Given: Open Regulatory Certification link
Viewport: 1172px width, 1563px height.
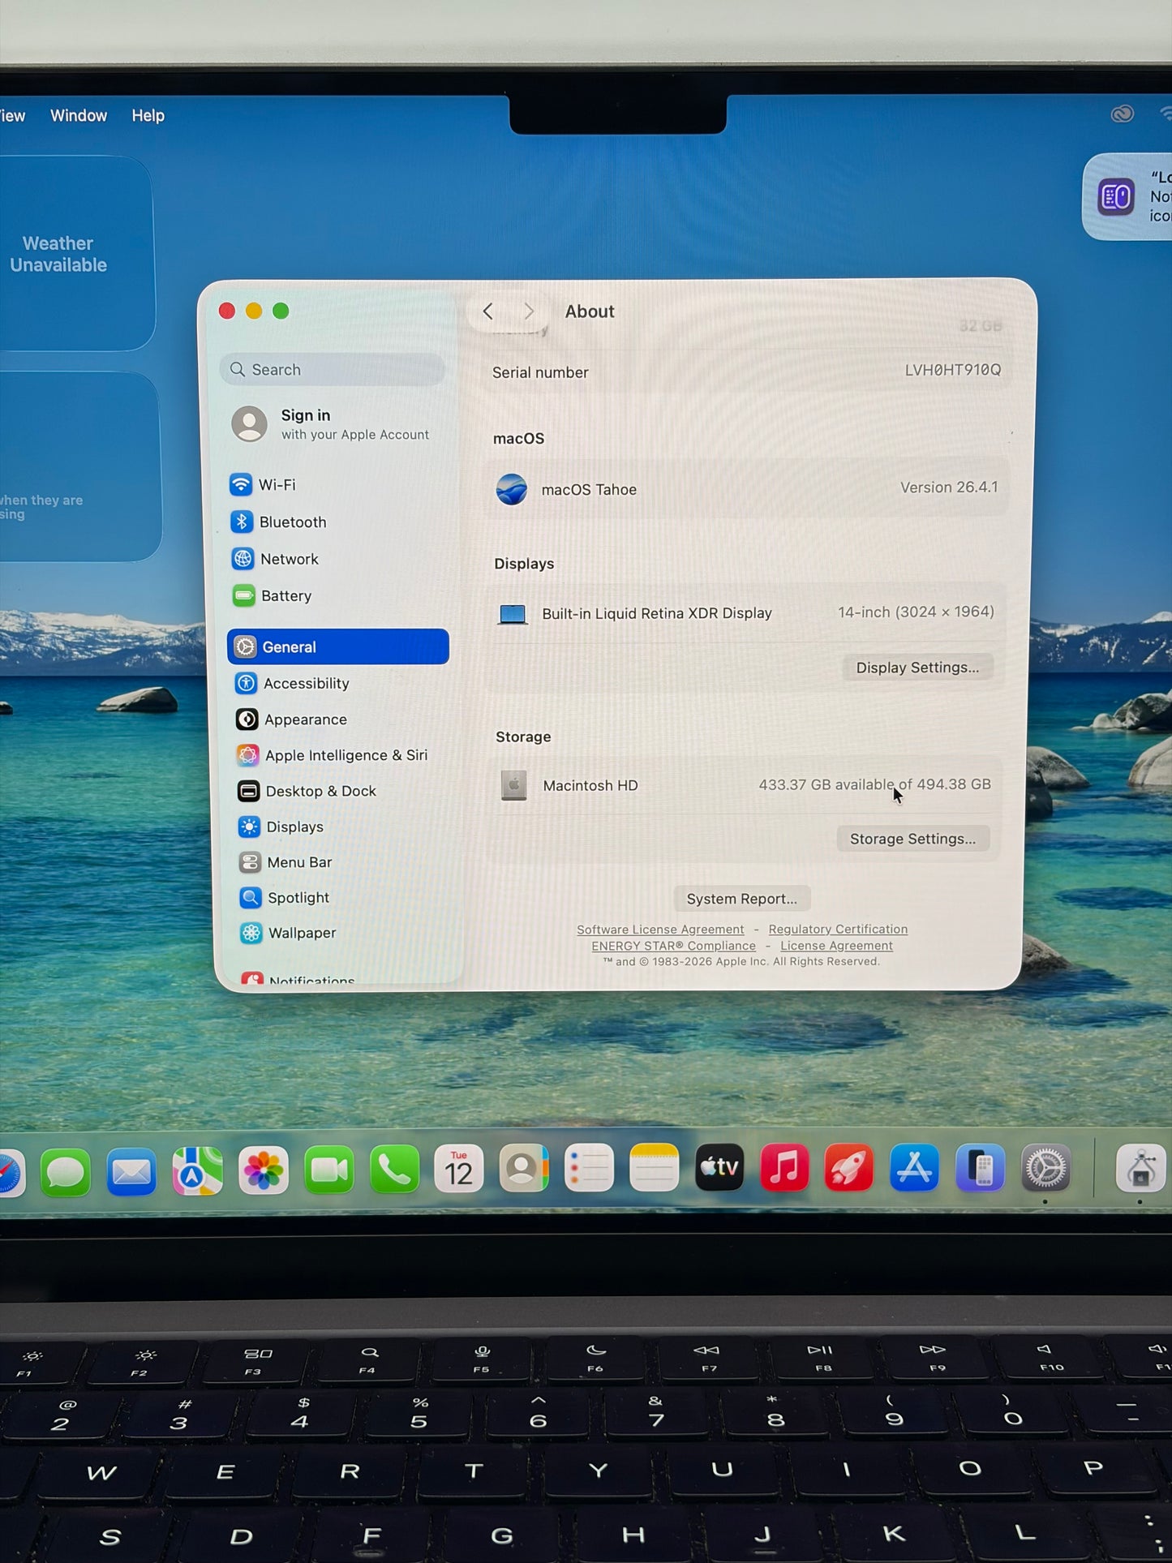Looking at the screenshot, I should point(838,930).
